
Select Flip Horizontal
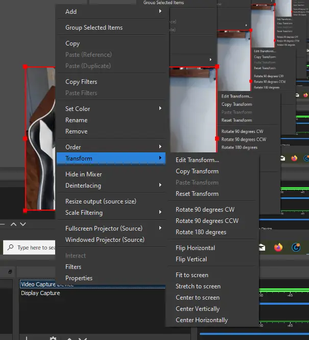click(x=212, y=248)
